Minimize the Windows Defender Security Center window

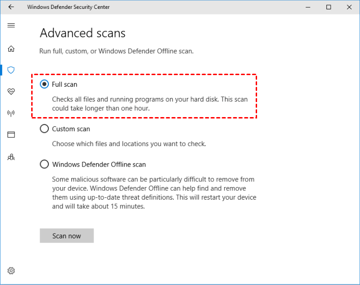(x=307, y=7)
